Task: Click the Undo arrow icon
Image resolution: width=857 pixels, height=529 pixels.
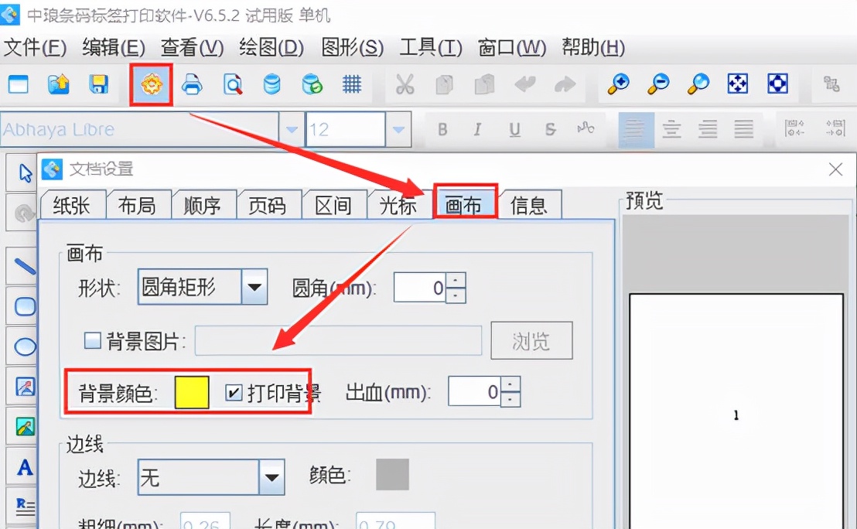Action: (524, 84)
